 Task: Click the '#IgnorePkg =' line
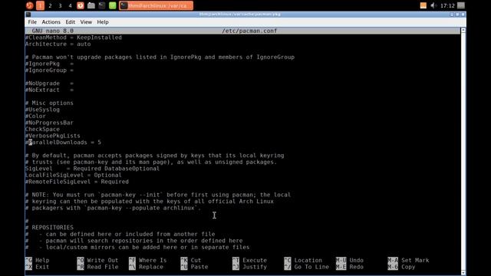point(49,64)
